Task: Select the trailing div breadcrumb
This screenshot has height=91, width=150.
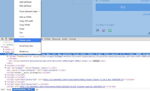Action: coord(37,90)
